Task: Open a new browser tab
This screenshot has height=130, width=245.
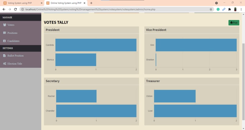Action: pyautogui.click(x=91, y=3)
